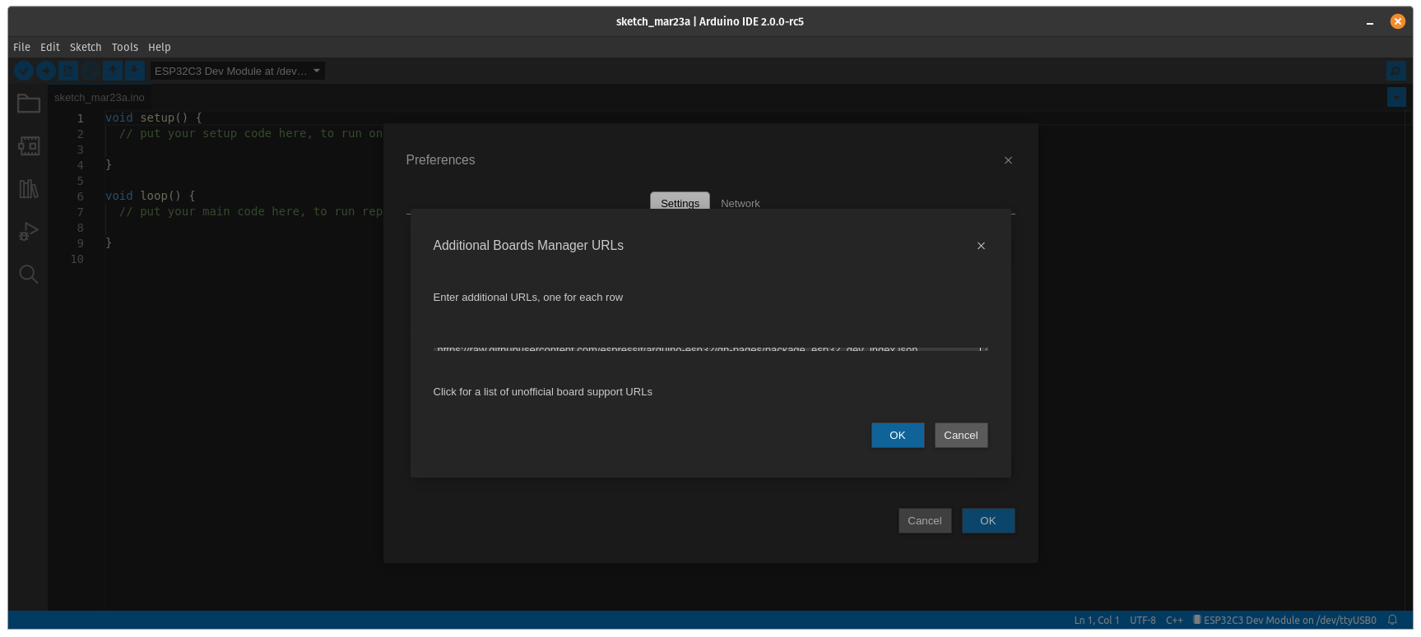Click line number 6 in editor gutter
The image size is (1421, 637).
[x=80, y=196]
